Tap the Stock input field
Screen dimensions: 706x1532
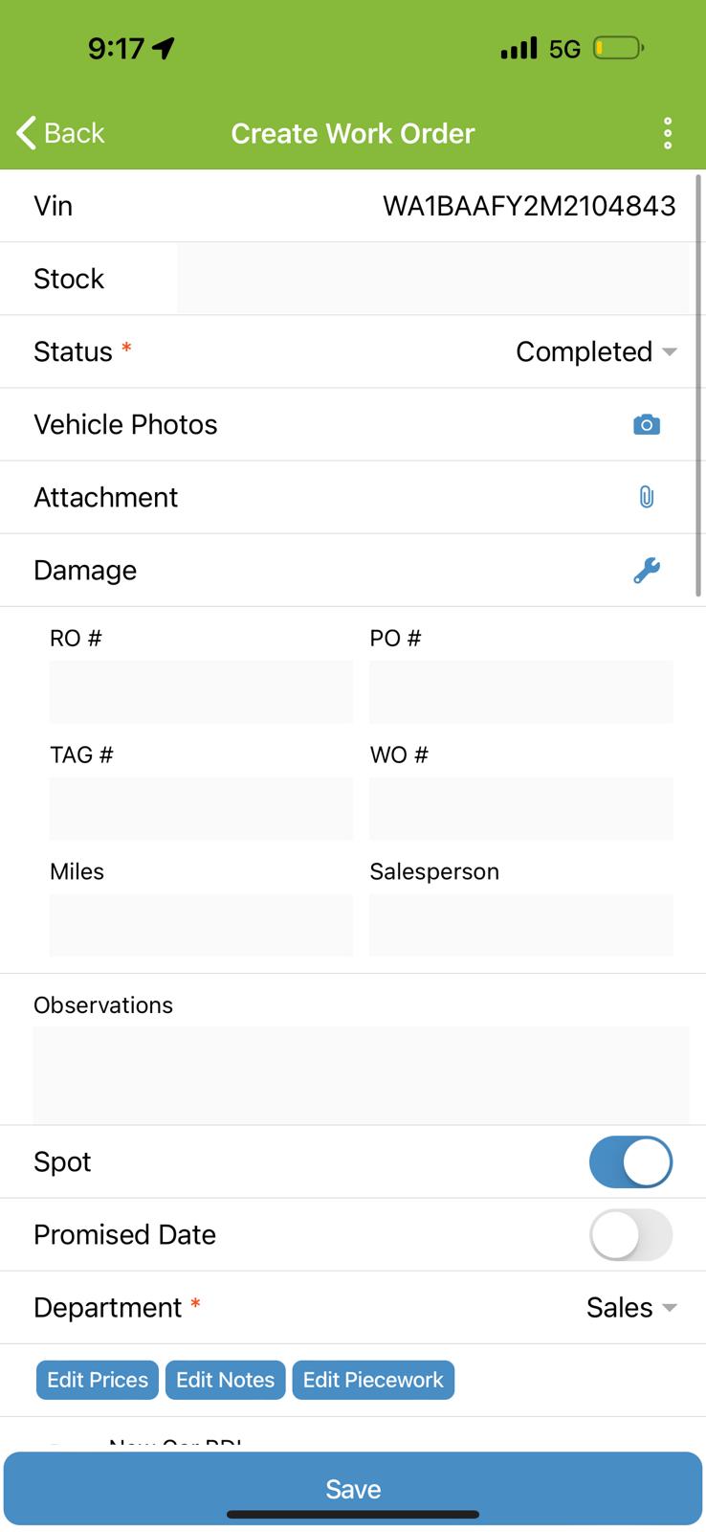pos(432,279)
